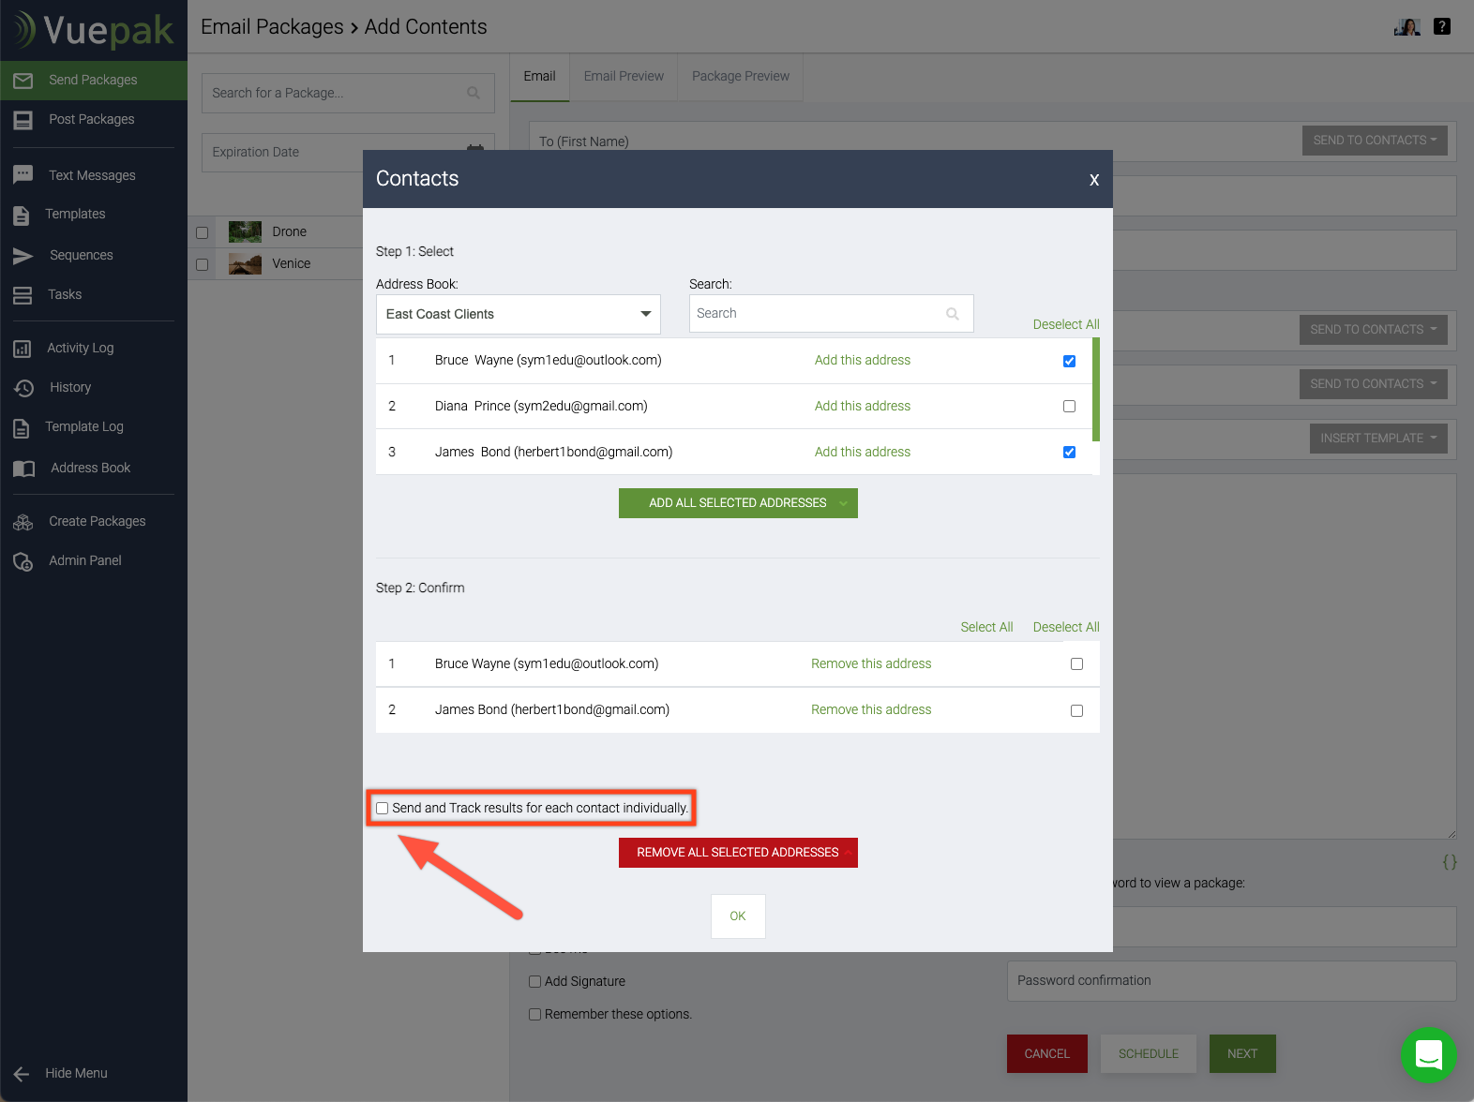Click Deselect All in Step 2
The width and height of the screenshot is (1474, 1102).
(x=1066, y=628)
